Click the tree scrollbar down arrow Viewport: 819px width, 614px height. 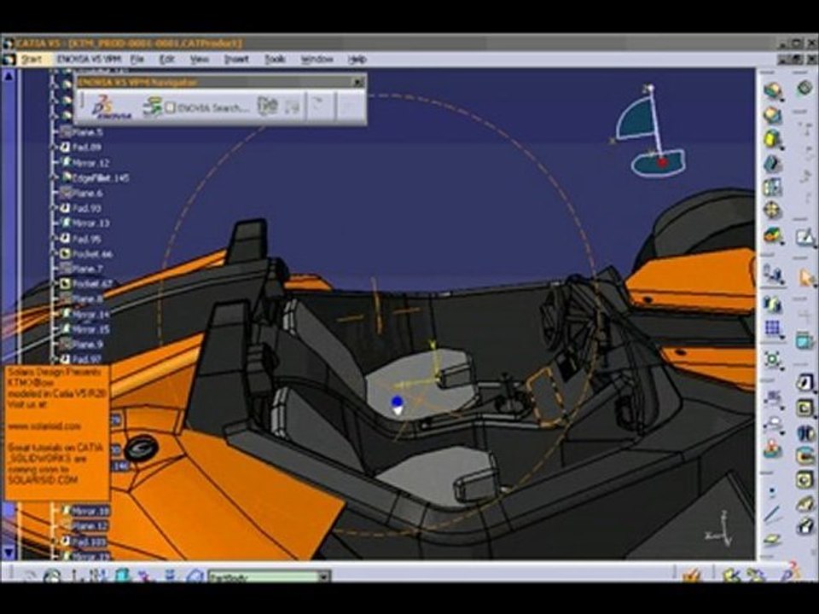9,552
